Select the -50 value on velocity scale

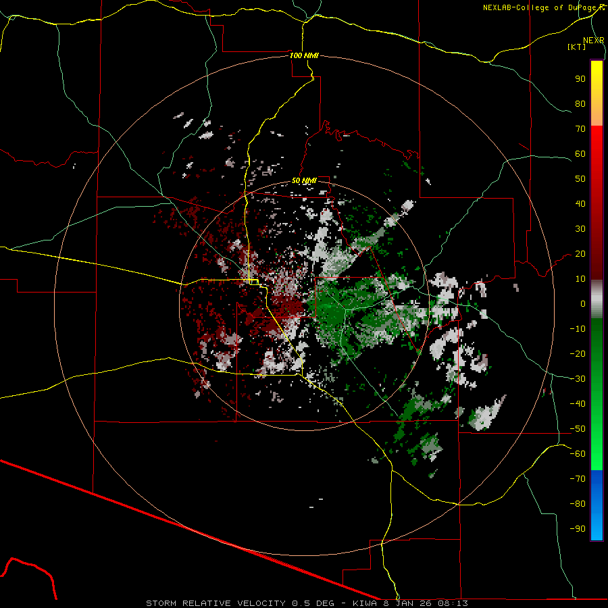pos(578,429)
